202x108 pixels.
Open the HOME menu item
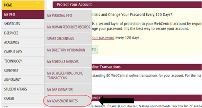(23, 5)
